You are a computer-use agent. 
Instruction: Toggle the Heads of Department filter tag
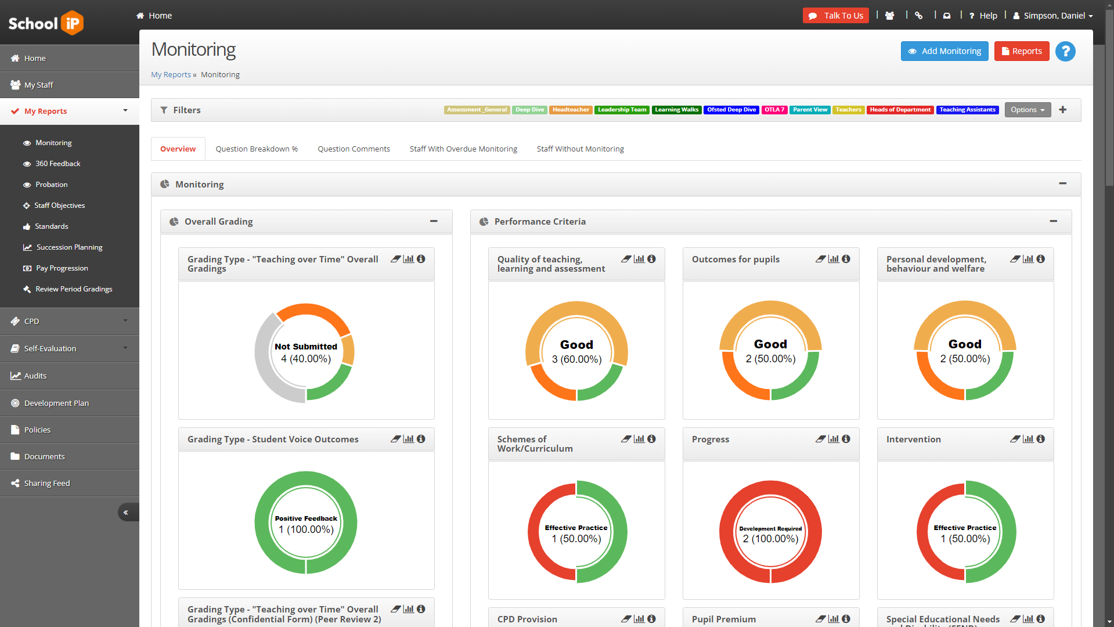click(x=900, y=110)
